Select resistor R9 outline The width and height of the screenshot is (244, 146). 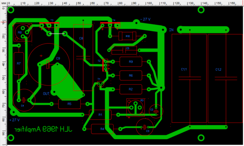coord(131,62)
